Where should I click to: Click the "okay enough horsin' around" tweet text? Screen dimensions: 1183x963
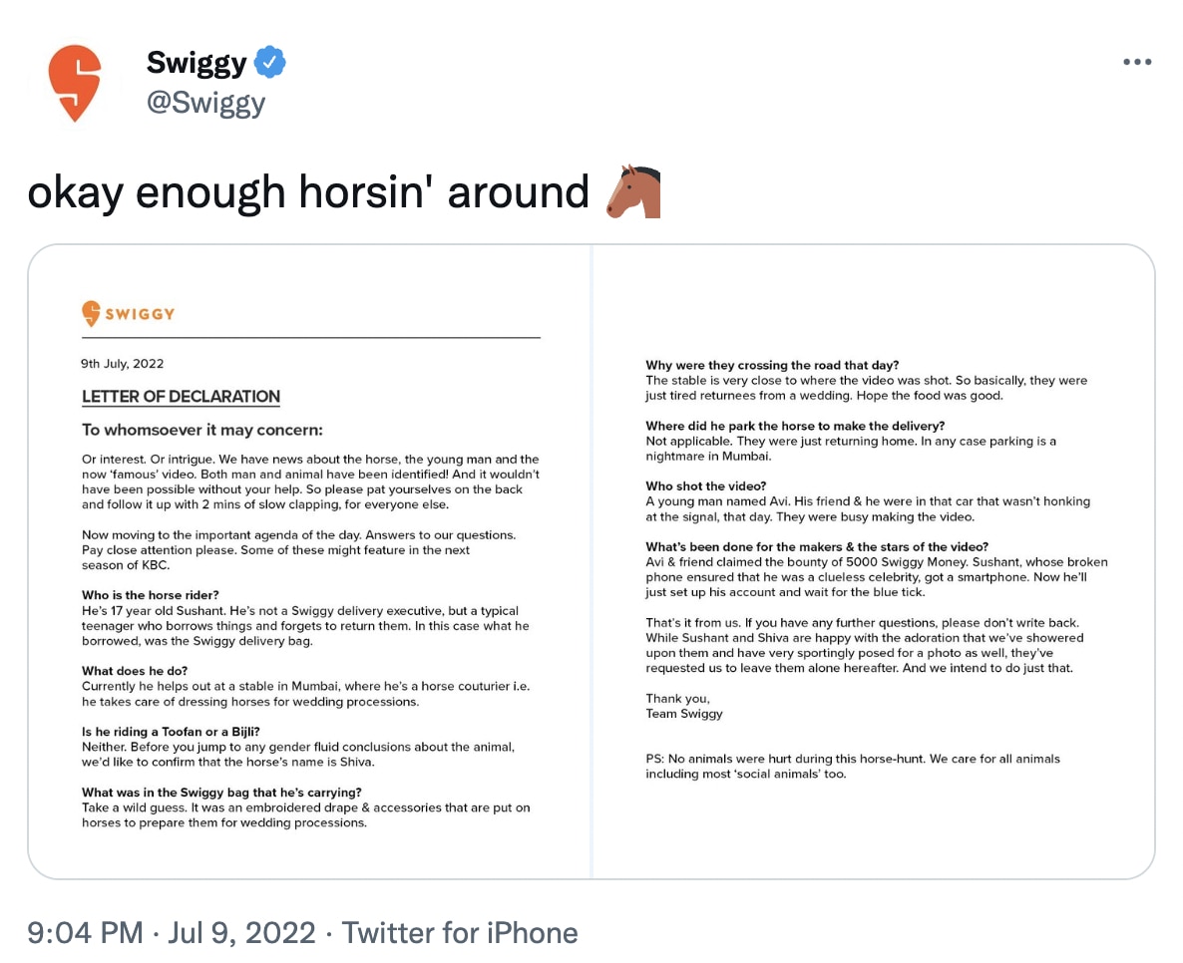[308, 191]
